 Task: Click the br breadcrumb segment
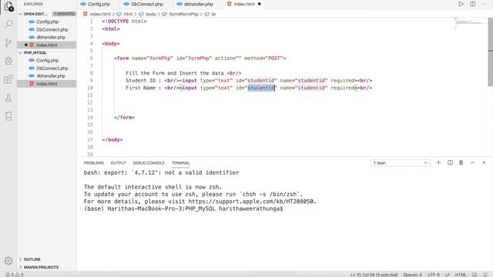coord(214,14)
